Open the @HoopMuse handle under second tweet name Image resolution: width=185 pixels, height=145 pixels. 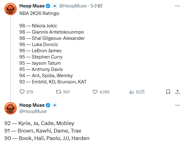click(33, 111)
